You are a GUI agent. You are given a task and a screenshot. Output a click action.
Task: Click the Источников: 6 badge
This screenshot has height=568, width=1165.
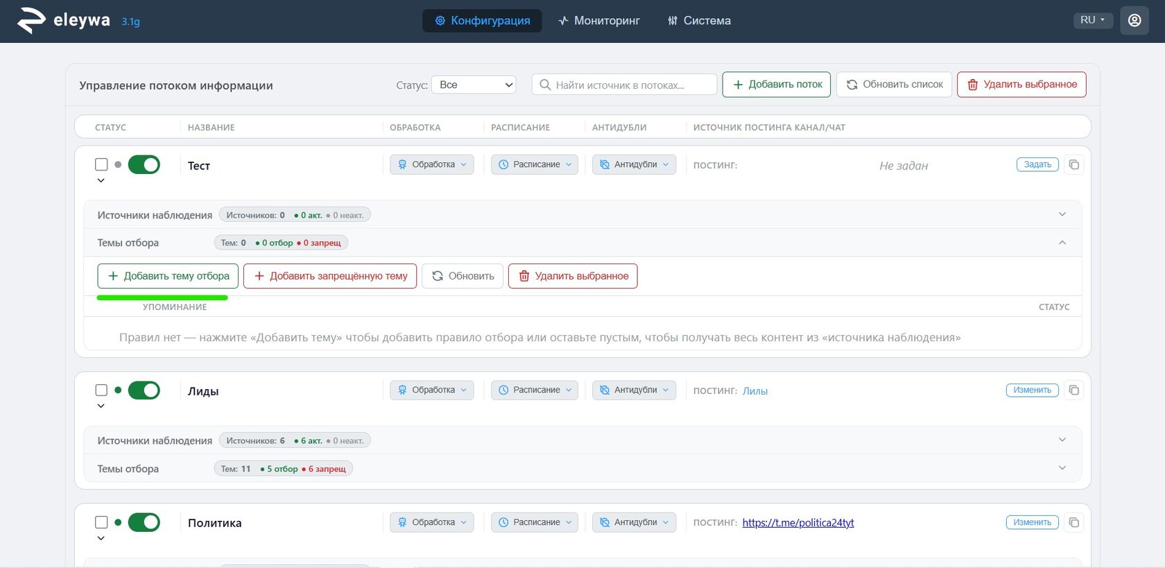tap(295, 440)
